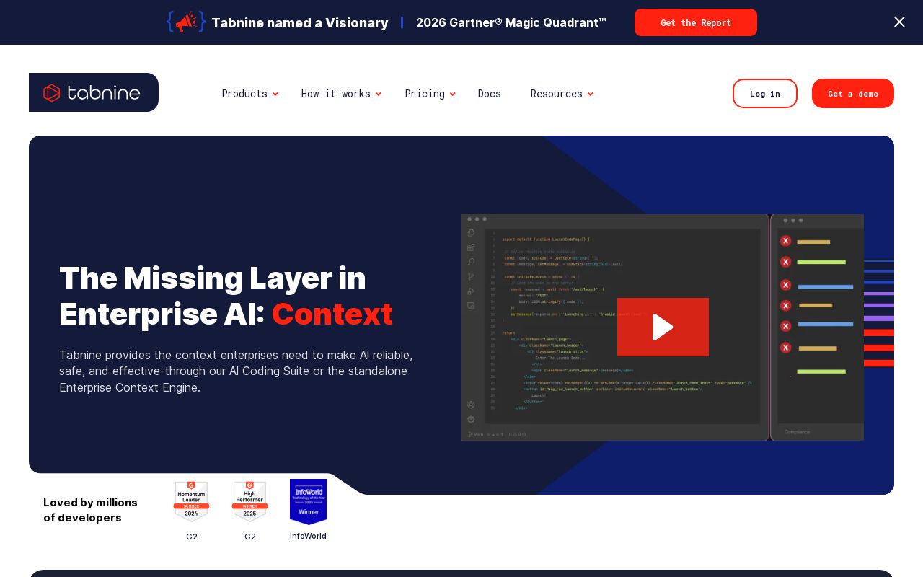Click the Log in button
923x577 pixels.
[x=765, y=94]
